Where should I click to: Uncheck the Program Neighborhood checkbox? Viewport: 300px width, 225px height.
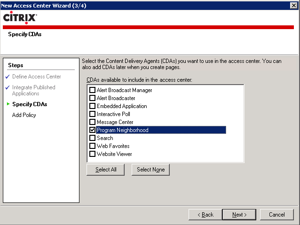[x=93, y=130]
